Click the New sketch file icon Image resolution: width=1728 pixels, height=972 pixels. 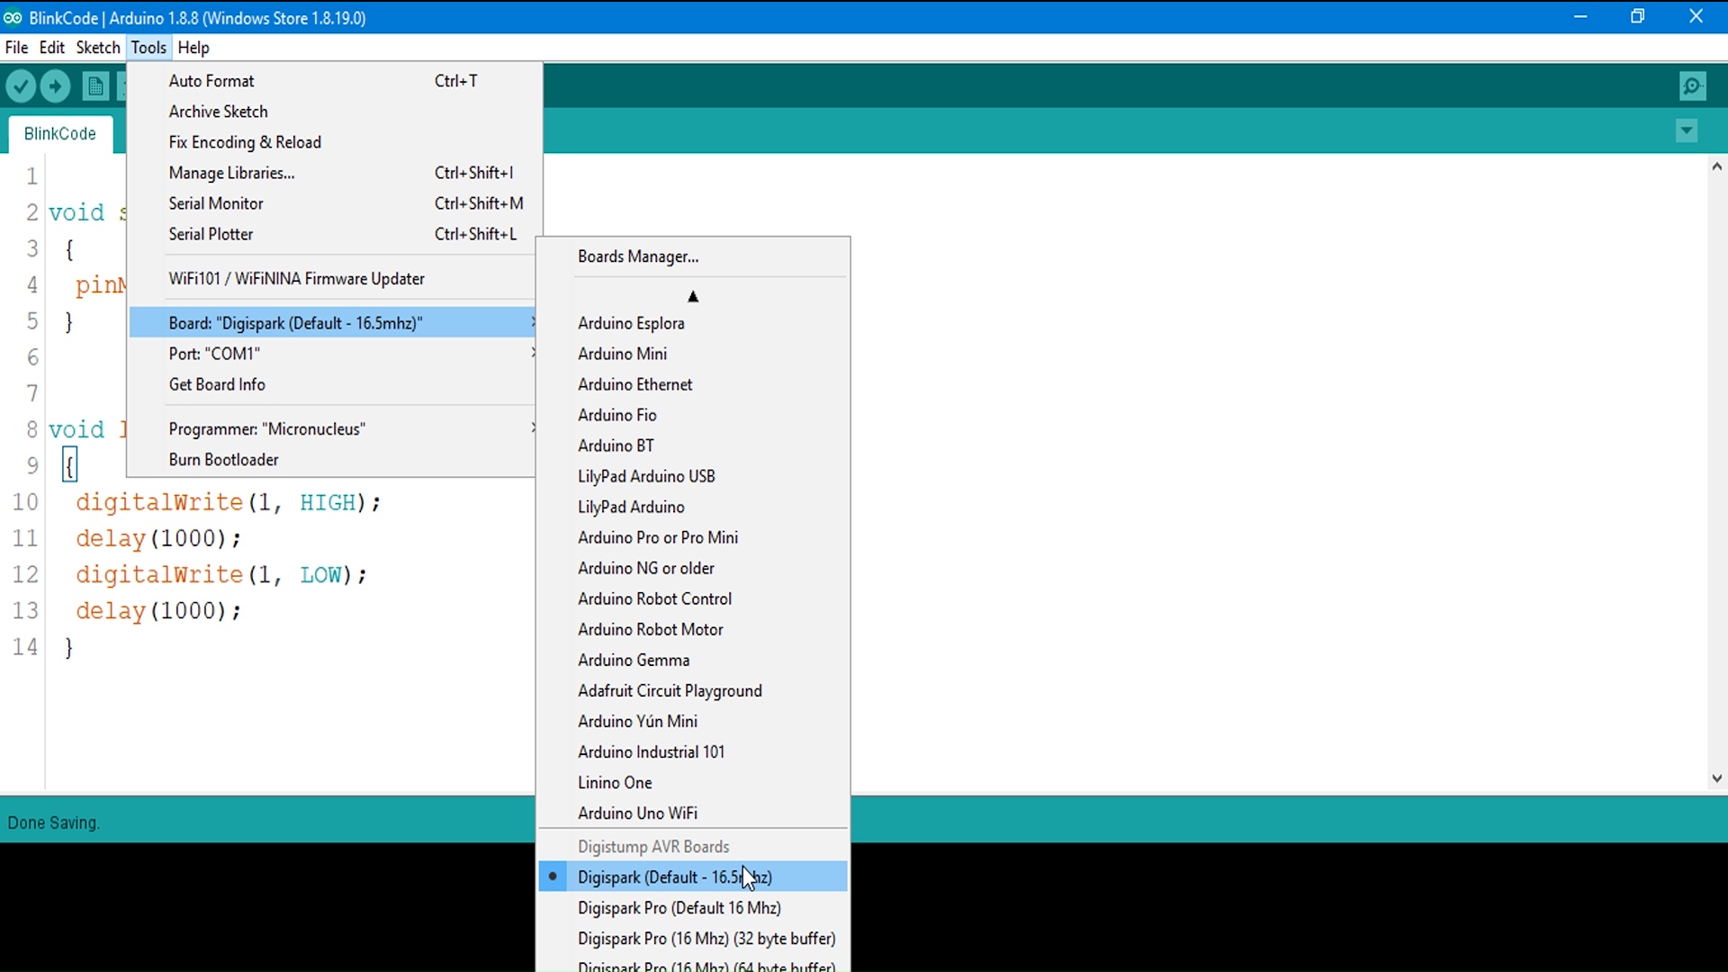click(x=95, y=86)
